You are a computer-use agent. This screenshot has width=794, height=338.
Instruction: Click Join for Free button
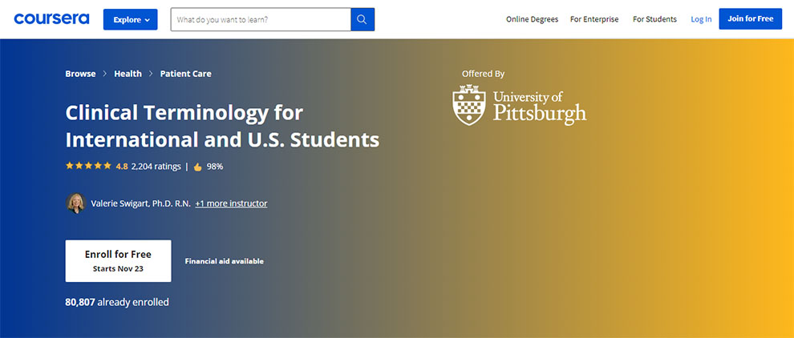point(750,18)
